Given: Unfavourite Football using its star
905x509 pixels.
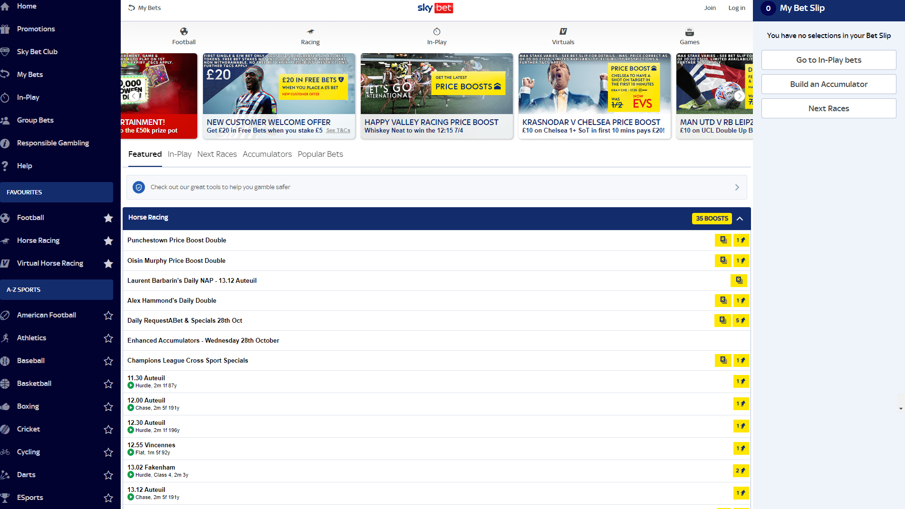Looking at the screenshot, I should pos(108,218).
